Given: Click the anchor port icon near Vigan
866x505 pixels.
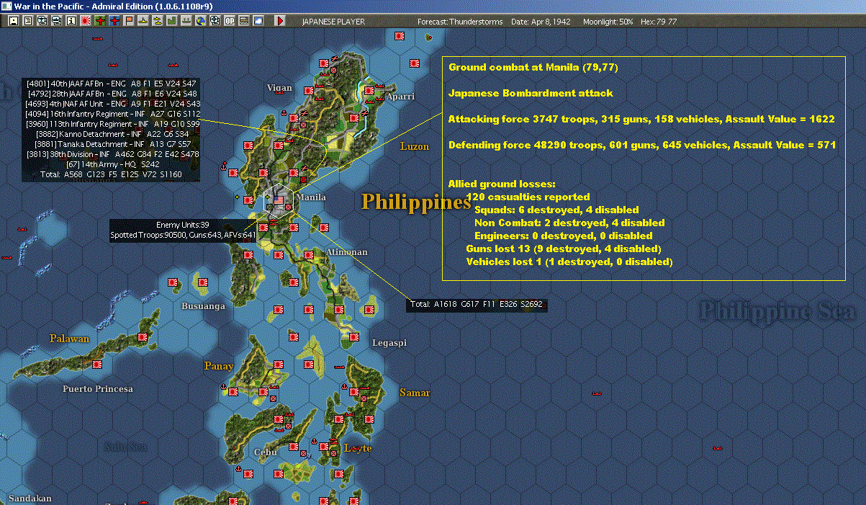Looking at the screenshot, I should (x=283, y=114).
